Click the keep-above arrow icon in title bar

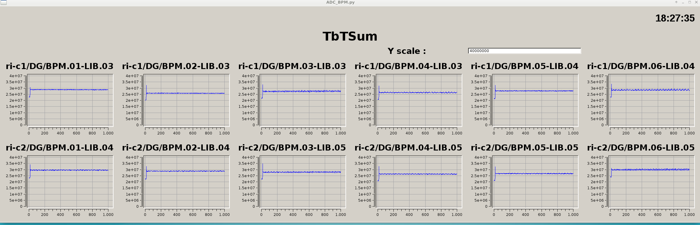point(676,2)
